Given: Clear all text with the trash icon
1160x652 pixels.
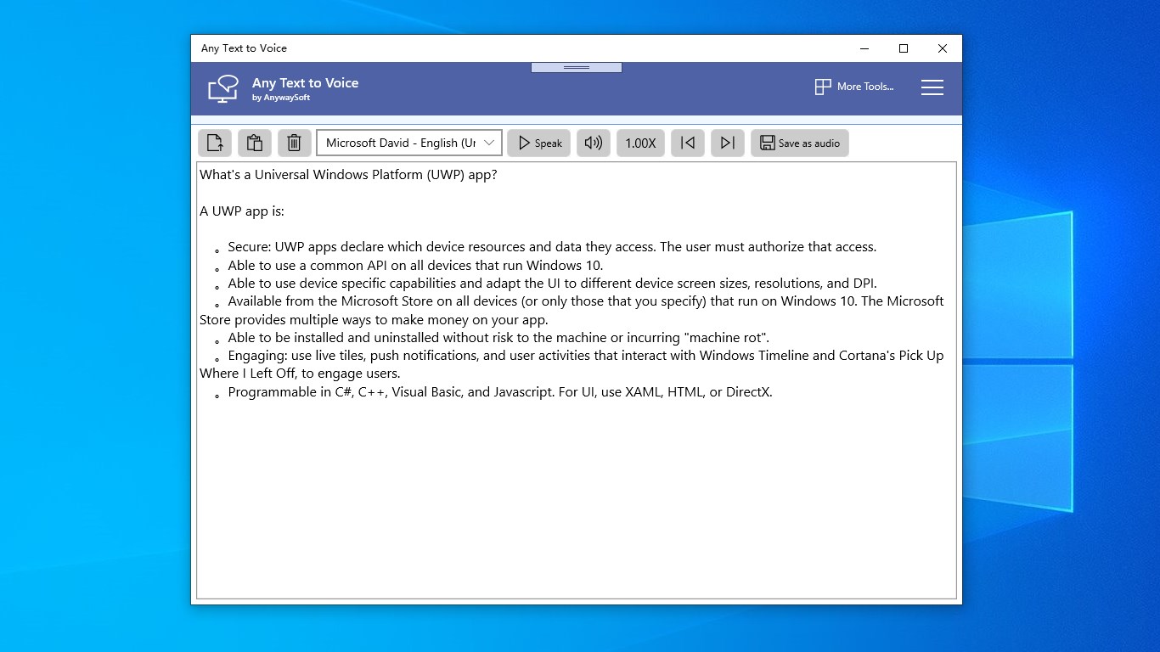Looking at the screenshot, I should point(294,143).
